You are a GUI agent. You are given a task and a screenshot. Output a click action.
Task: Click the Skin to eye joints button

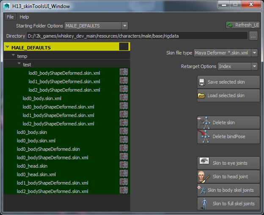(228, 163)
